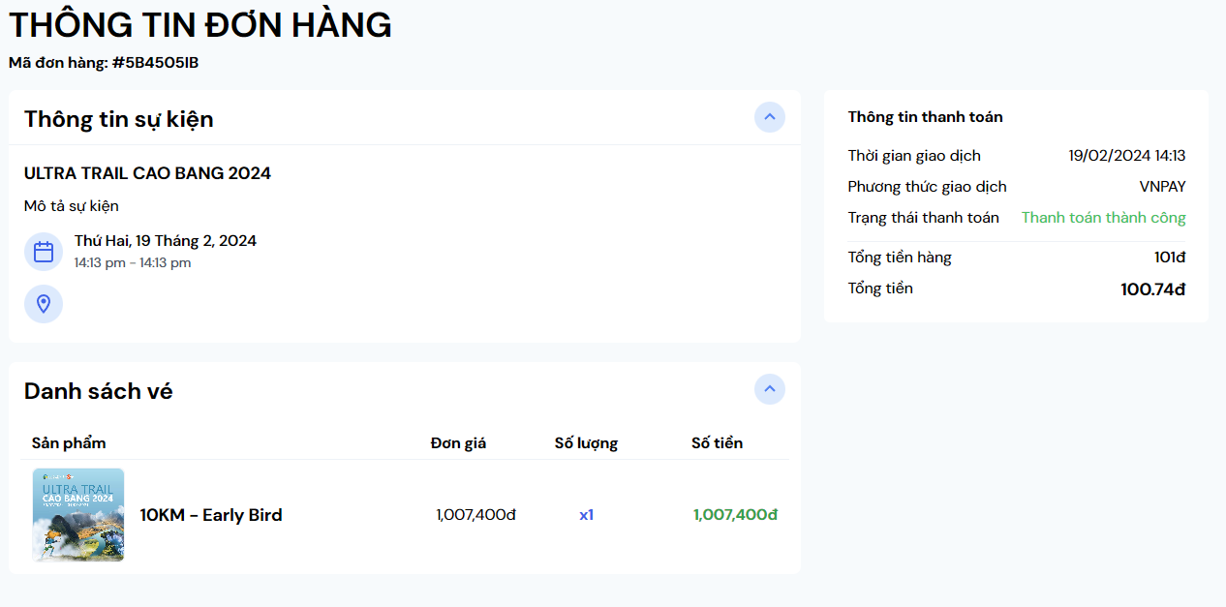The image size is (1226, 607).
Task: Click the VNPAY payment method text
Action: (1162, 187)
